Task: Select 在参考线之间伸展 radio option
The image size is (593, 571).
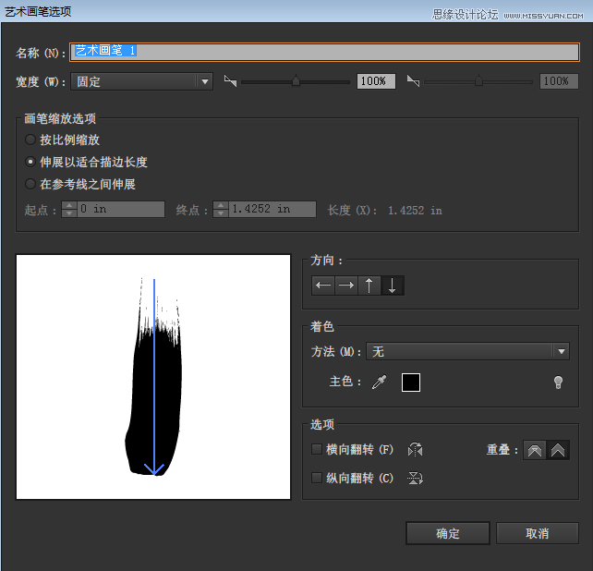Action: point(30,184)
